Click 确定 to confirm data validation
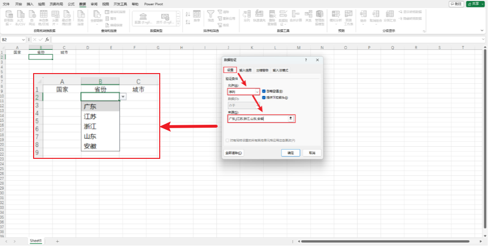The height and width of the screenshot is (248, 488). click(x=290, y=153)
